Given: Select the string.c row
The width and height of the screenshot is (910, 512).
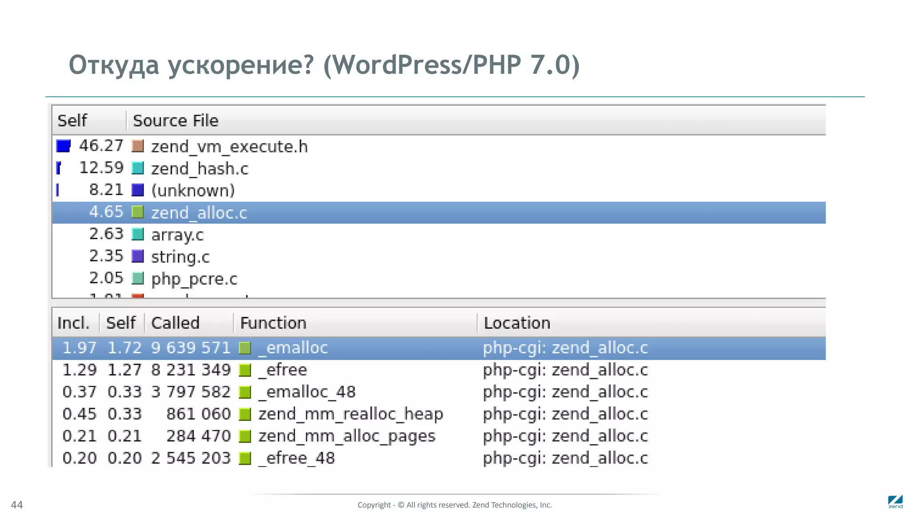Looking at the screenshot, I should 439,256.
